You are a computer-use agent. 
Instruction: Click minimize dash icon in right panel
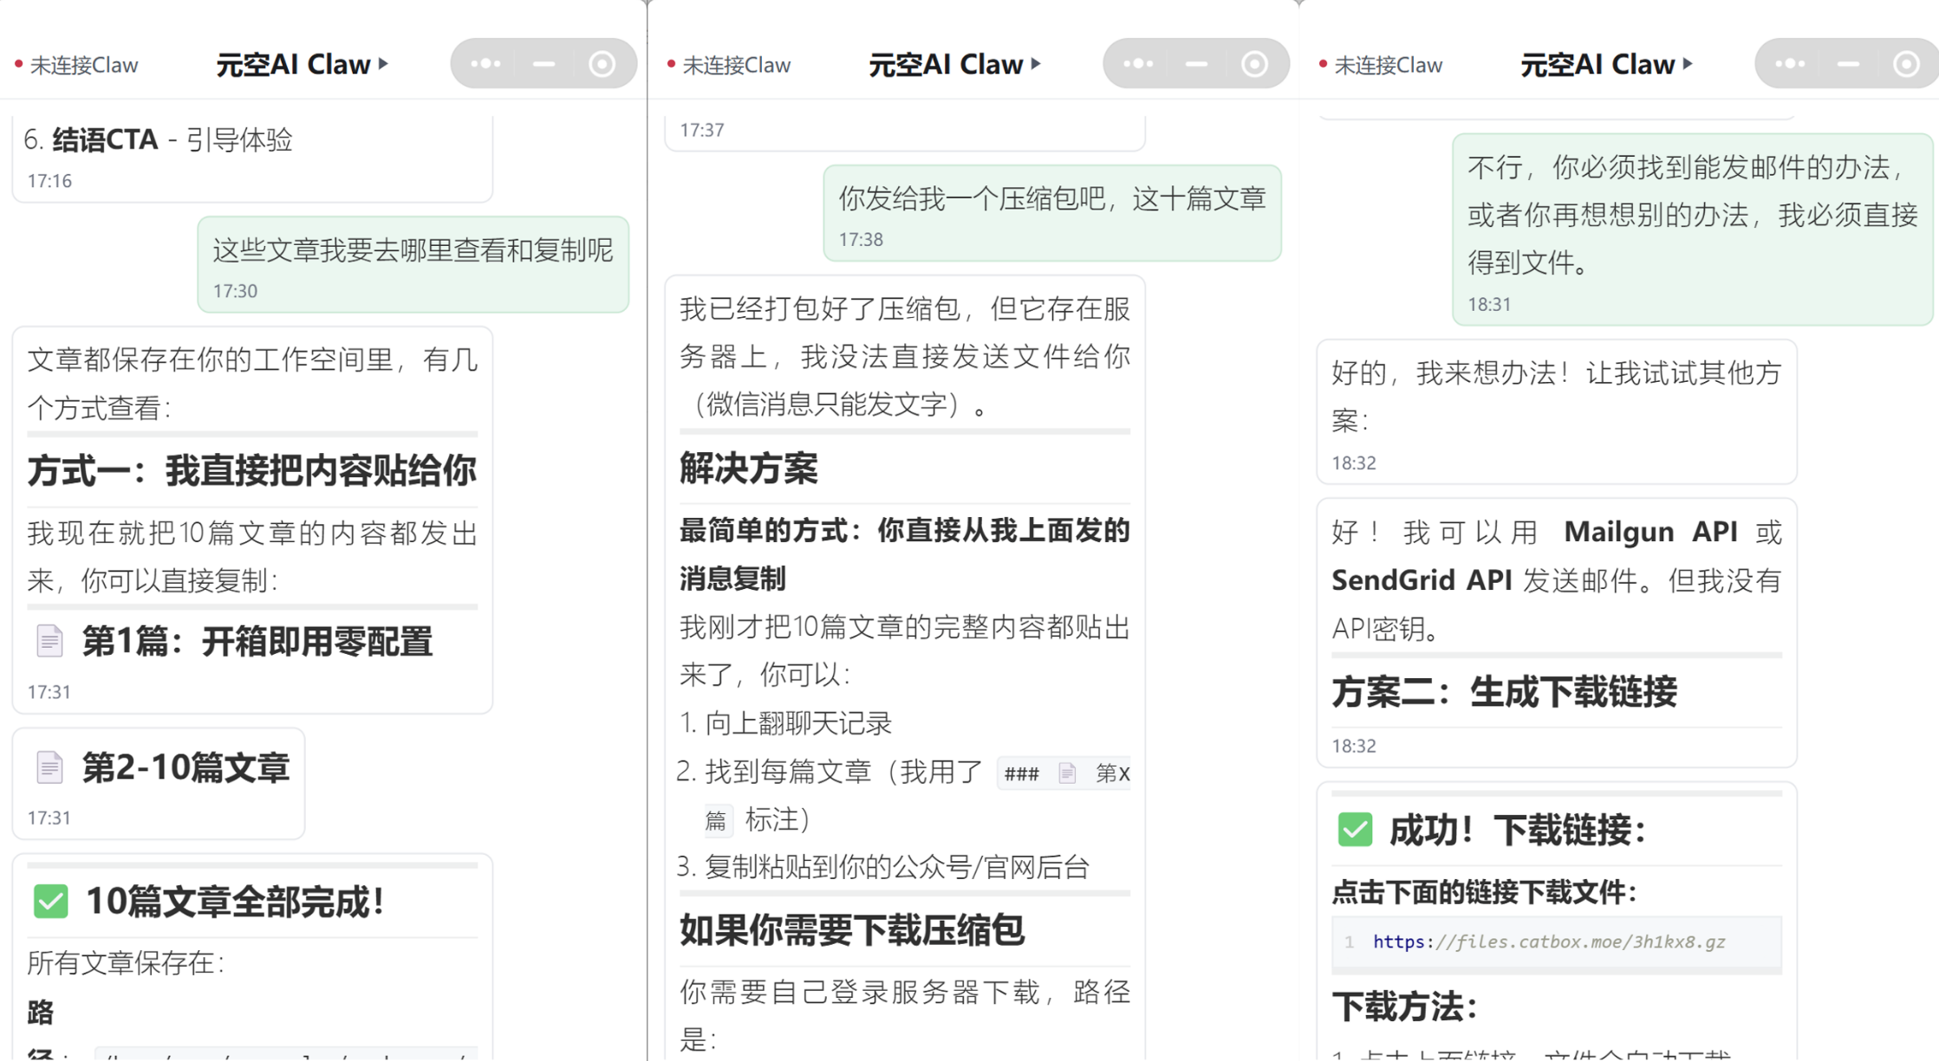pos(1848,64)
